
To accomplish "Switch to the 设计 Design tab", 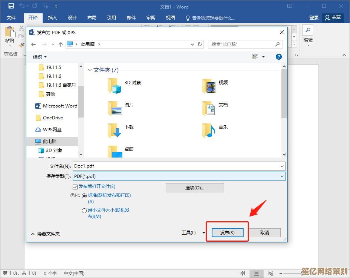I will point(72,18).
